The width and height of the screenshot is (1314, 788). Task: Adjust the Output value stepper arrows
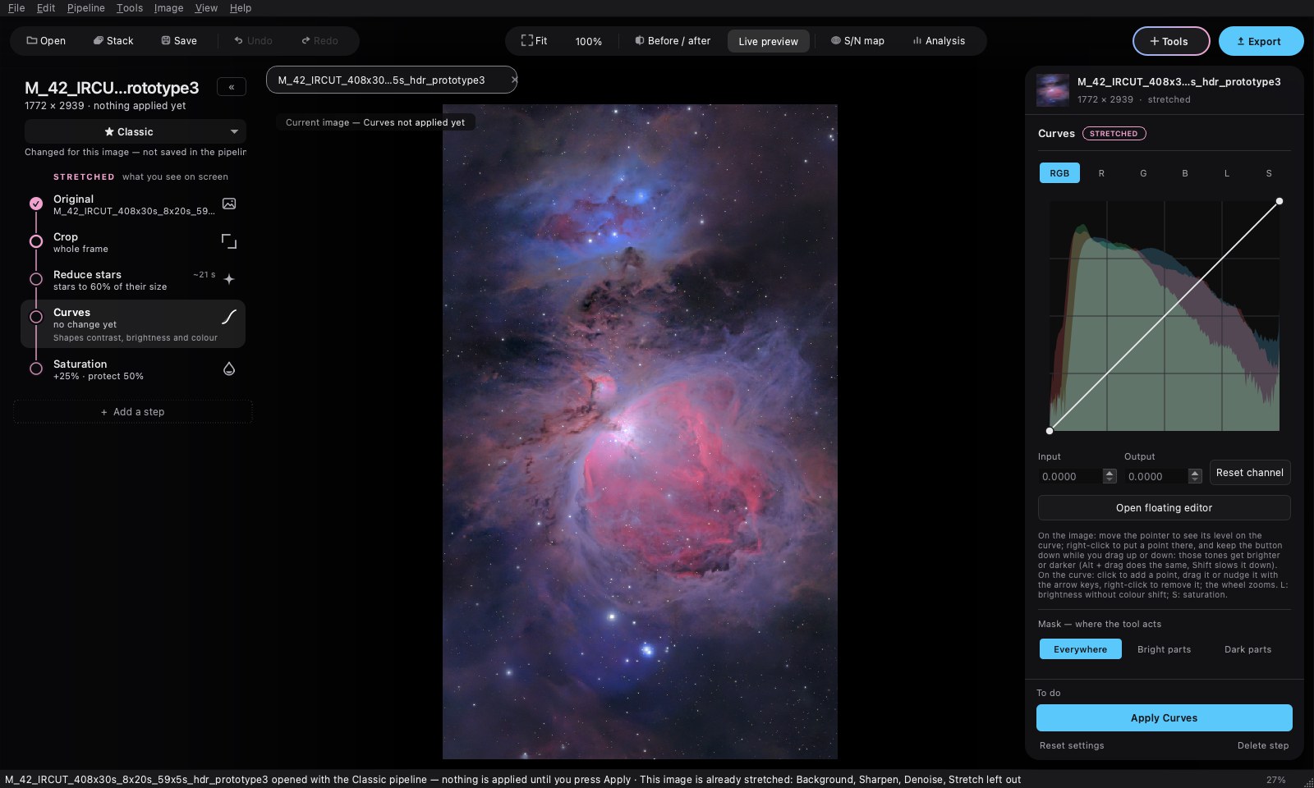(1196, 476)
